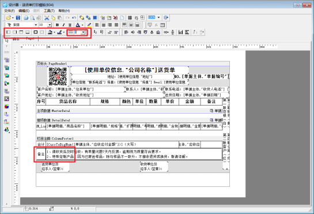This screenshot has width=314, height=214.
Task: Select the 备注 cell in column footer
Action: (x=41, y=154)
